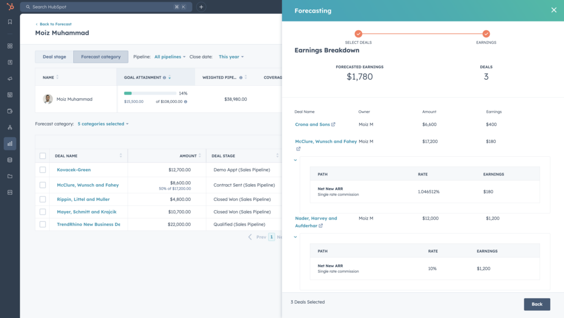Sort by the Amount column arrows

(200, 156)
